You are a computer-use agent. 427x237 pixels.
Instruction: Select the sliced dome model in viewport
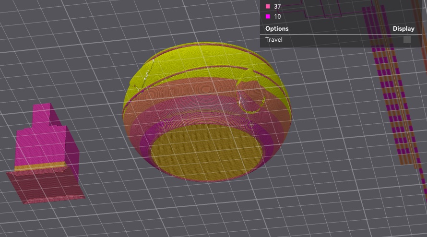click(x=207, y=112)
